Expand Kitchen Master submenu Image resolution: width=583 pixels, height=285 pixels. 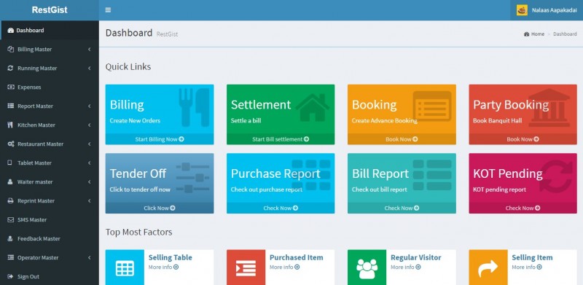click(50, 125)
